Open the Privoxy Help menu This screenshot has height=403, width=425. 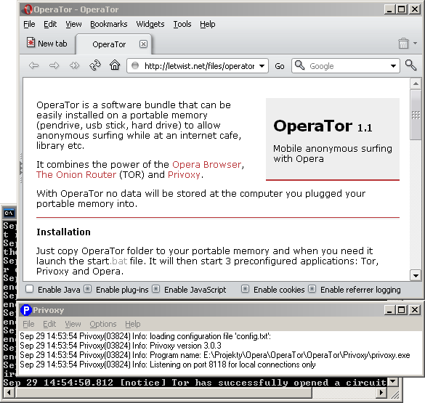pyautogui.click(x=133, y=324)
